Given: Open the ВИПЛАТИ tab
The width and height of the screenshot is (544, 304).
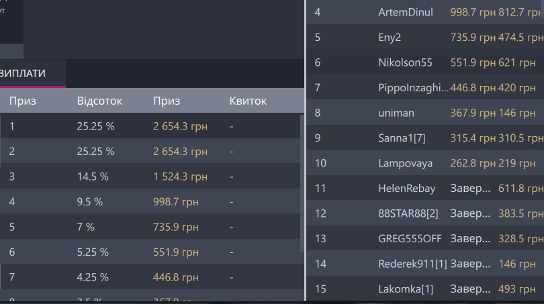Looking at the screenshot, I should coord(24,73).
